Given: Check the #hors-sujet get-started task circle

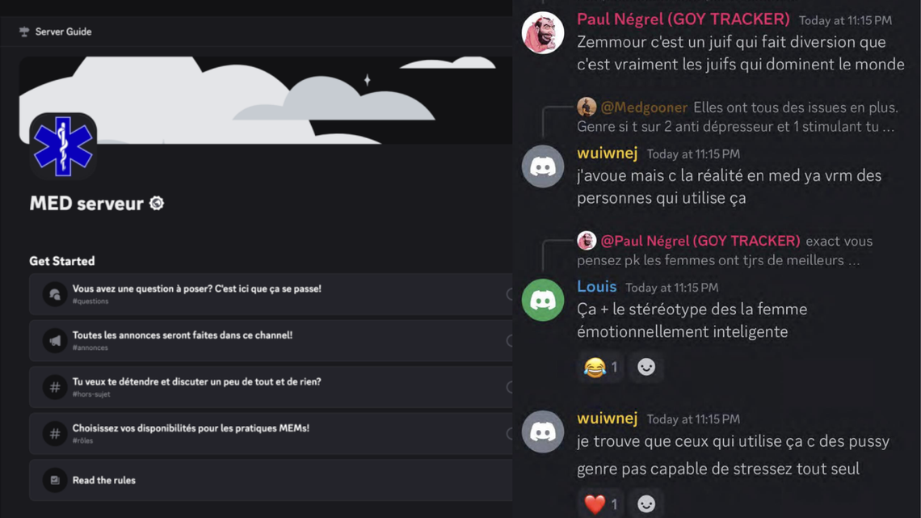Looking at the screenshot, I should tap(509, 387).
